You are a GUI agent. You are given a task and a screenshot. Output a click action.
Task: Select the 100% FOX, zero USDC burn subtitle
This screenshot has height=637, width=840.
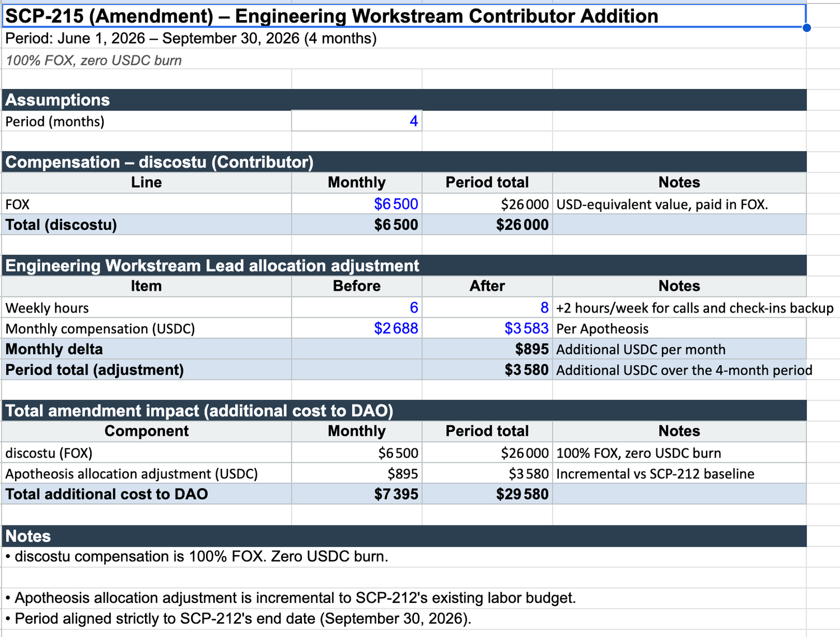point(94,61)
